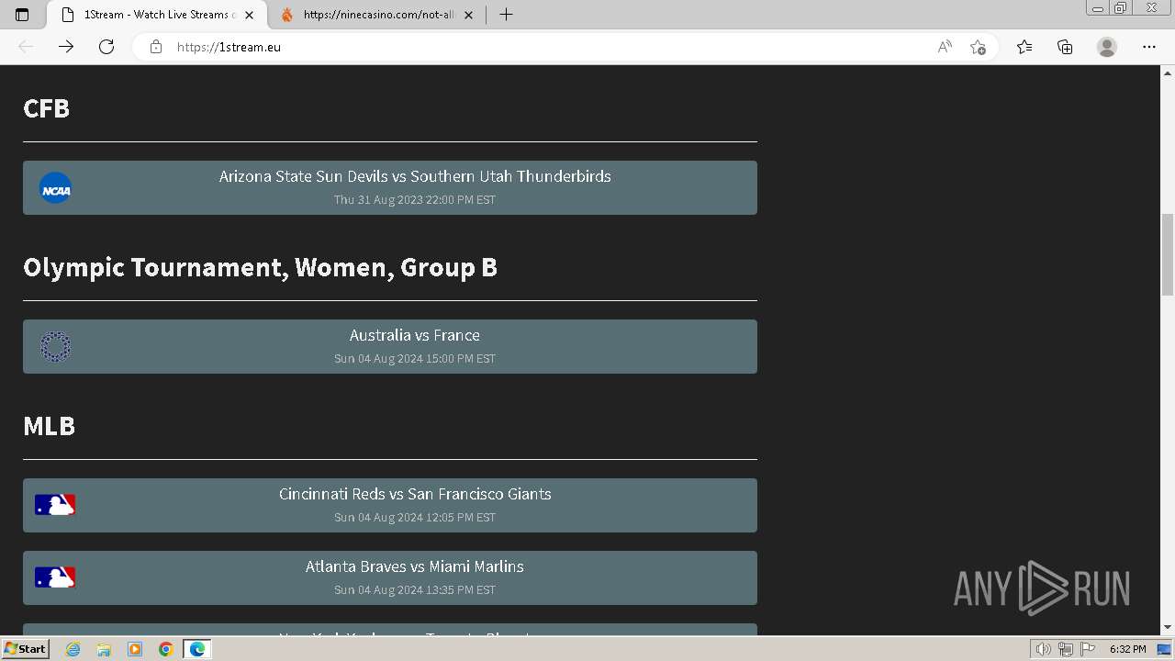Add this page to favorites
Image resolution: width=1175 pixels, height=661 pixels.
click(978, 47)
